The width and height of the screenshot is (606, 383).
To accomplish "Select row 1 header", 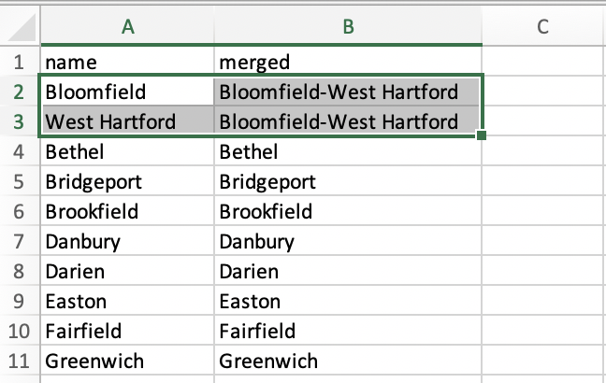I will pyautogui.click(x=20, y=62).
